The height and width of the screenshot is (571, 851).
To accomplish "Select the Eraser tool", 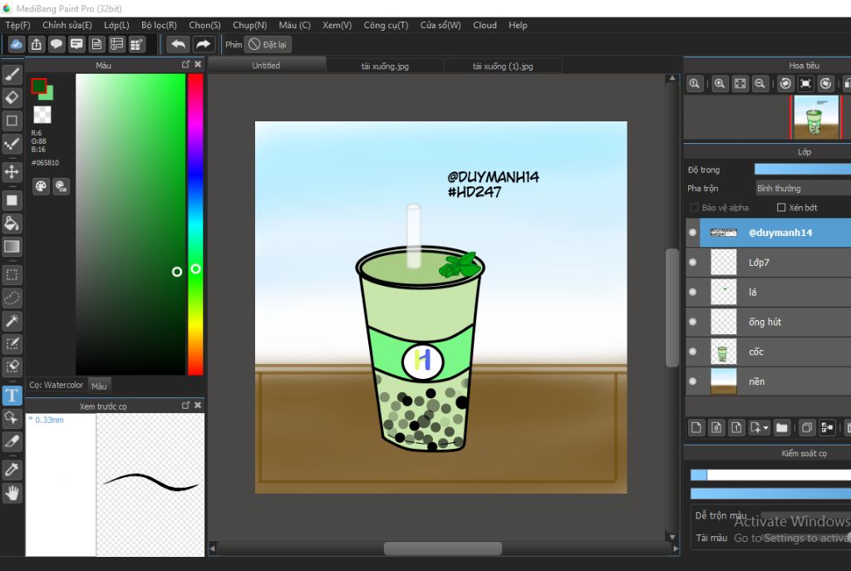I will [x=12, y=98].
